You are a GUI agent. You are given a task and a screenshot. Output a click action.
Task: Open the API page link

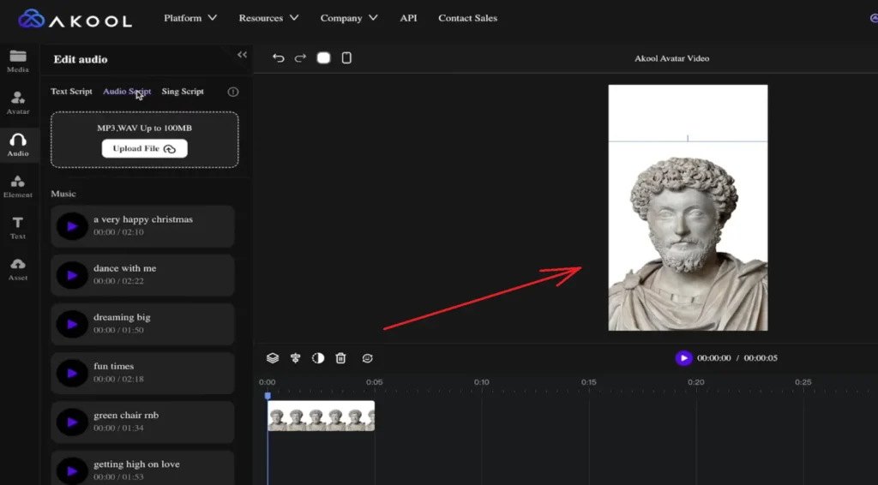click(x=408, y=18)
